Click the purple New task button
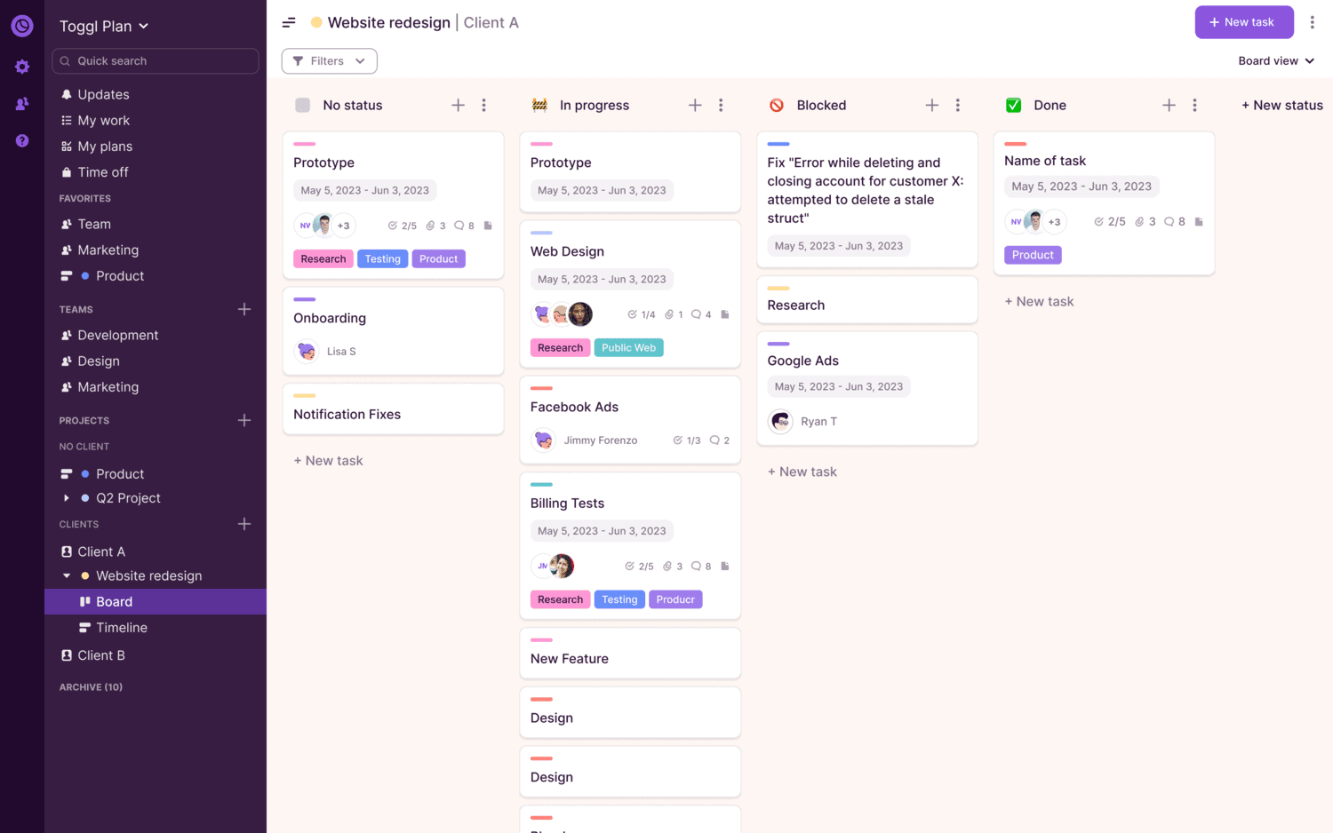1333x833 pixels. pyautogui.click(x=1244, y=22)
